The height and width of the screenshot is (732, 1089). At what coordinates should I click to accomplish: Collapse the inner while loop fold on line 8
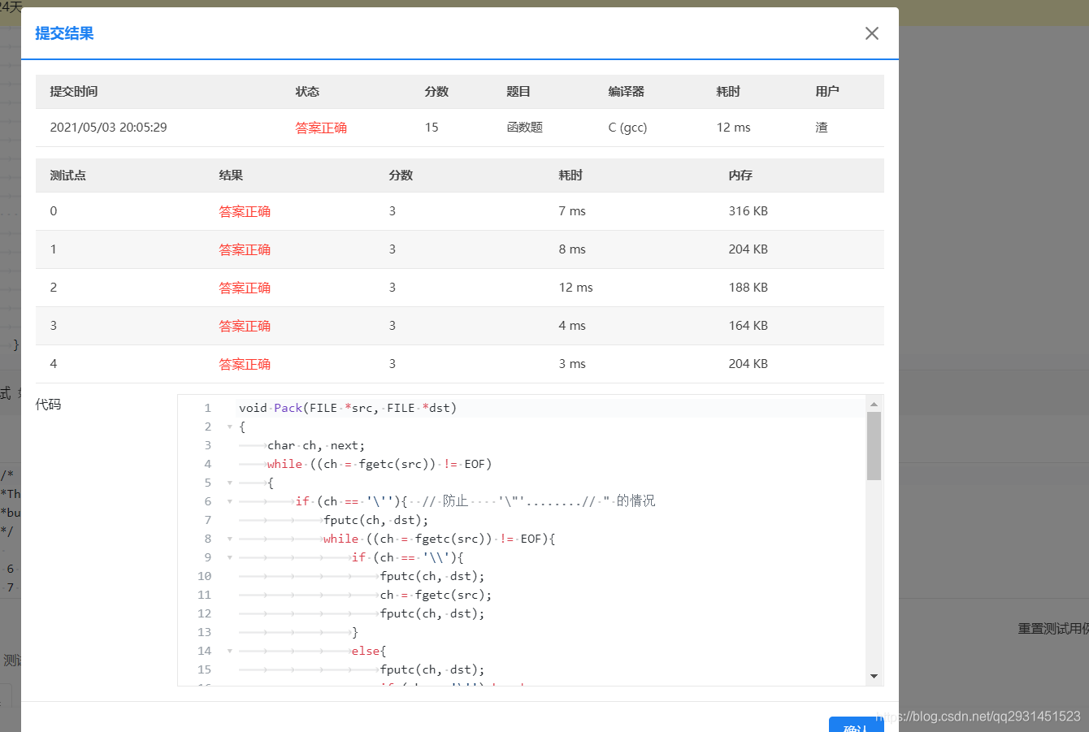tap(229, 538)
